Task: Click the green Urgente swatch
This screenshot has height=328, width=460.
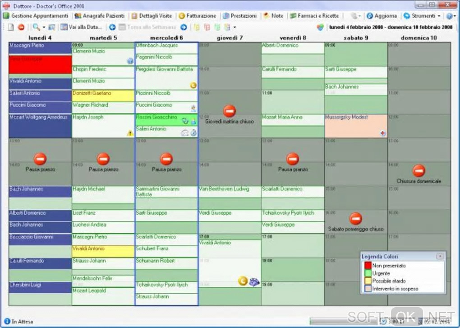Action: pyautogui.click(x=368, y=273)
